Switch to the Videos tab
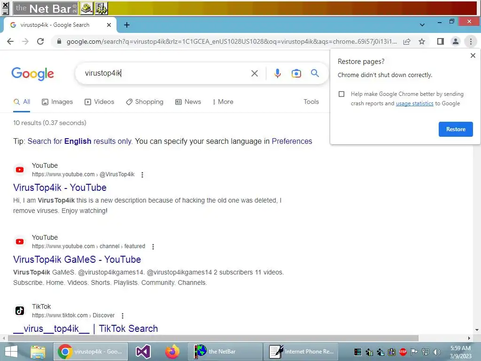 100,102
